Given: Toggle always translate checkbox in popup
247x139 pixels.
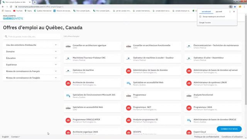Looking at the screenshot, I should (200, 17).
